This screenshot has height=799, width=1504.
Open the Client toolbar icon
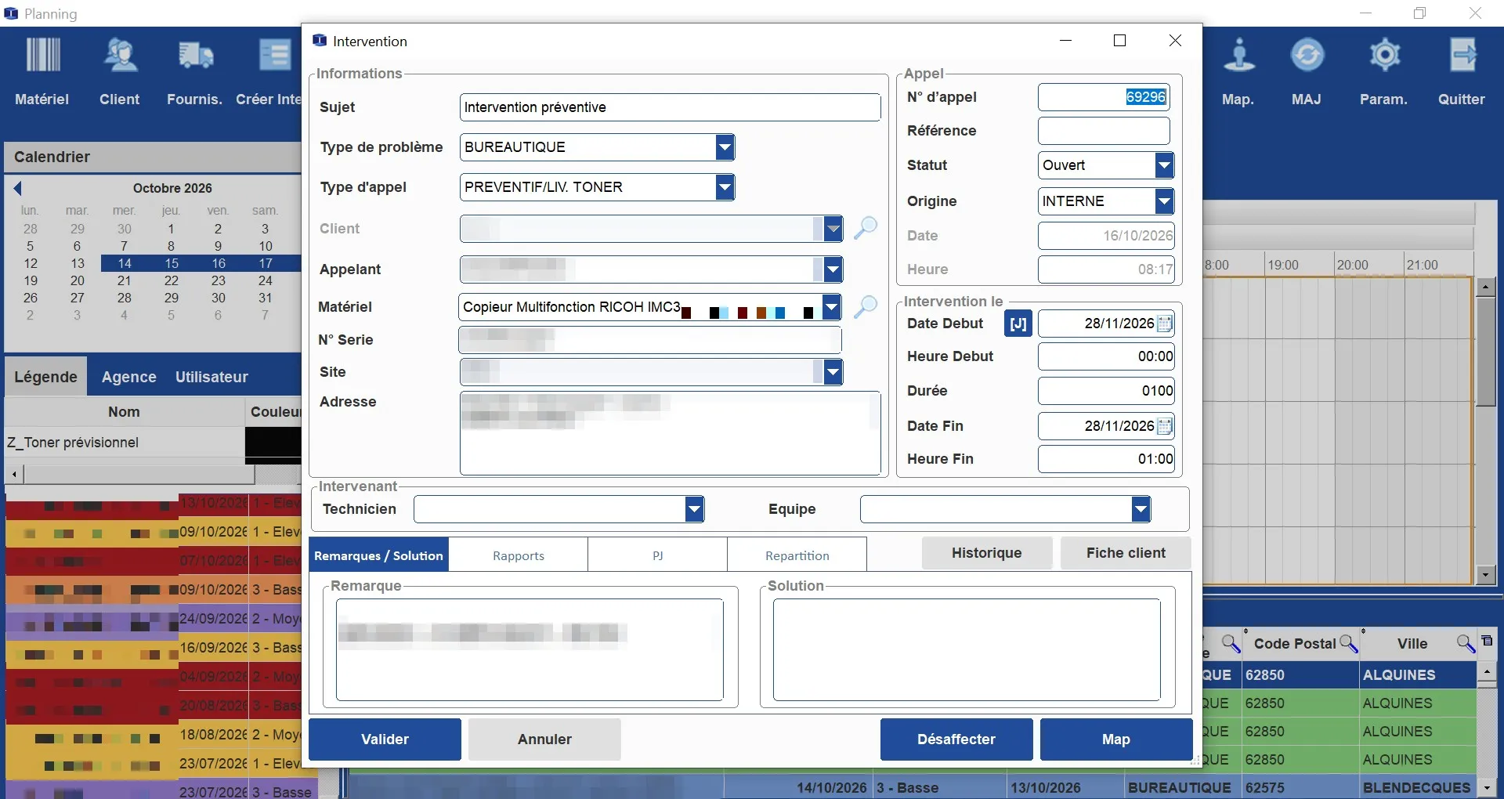coord(120,72)
